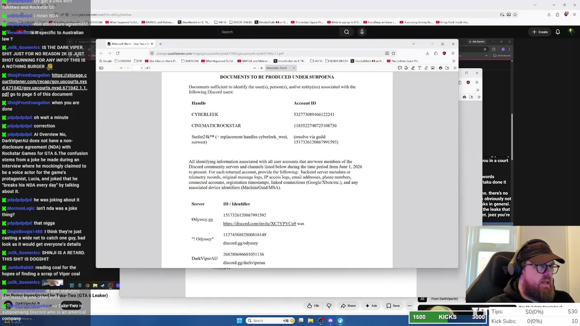Open YouTube window application menu

pos(575,14)
